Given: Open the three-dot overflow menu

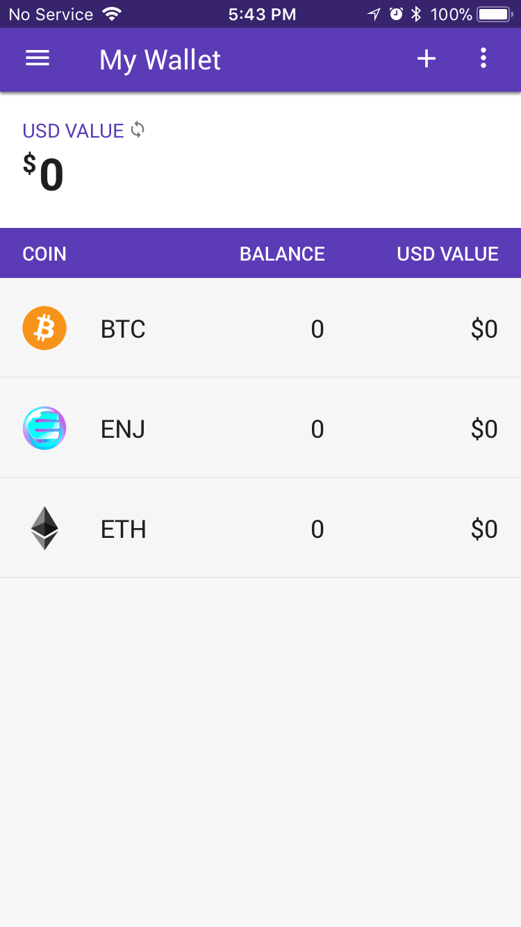Looking at the screenshot, I should (483, 59).
